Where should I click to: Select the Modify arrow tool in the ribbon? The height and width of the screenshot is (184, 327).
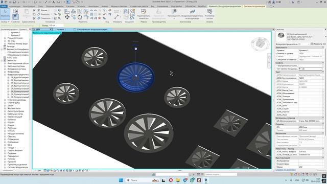coord(5,14)
